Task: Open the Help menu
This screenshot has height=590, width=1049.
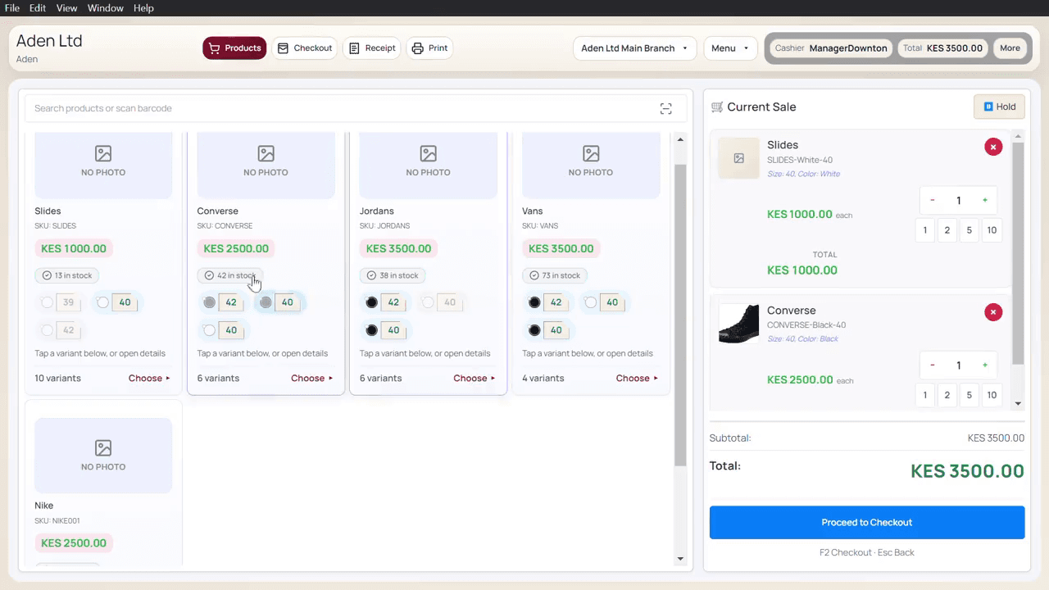Action: pyautogui.click(x=143, y=8)
